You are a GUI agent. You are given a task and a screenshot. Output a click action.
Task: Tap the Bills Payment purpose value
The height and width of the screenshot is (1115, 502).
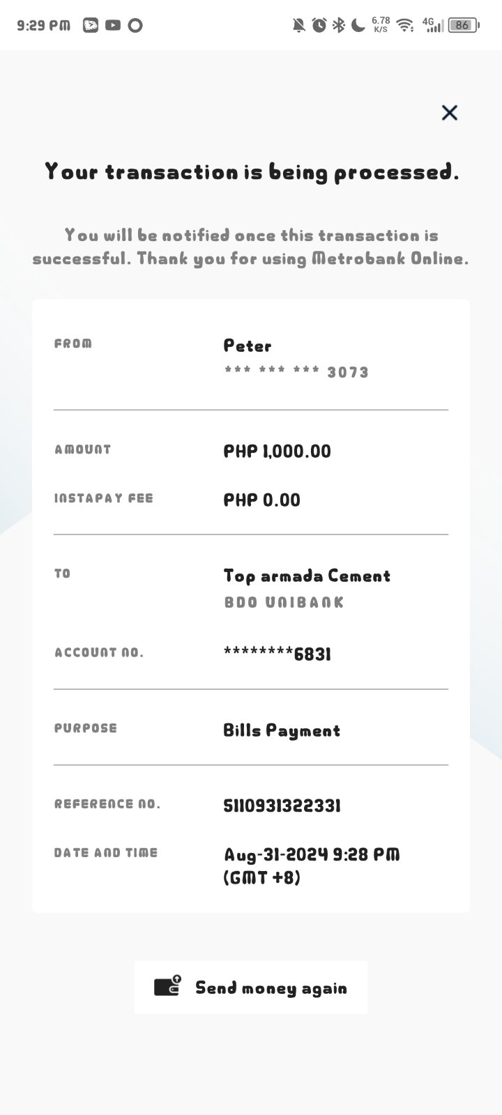pyautogui.click(x=282, y=730)
